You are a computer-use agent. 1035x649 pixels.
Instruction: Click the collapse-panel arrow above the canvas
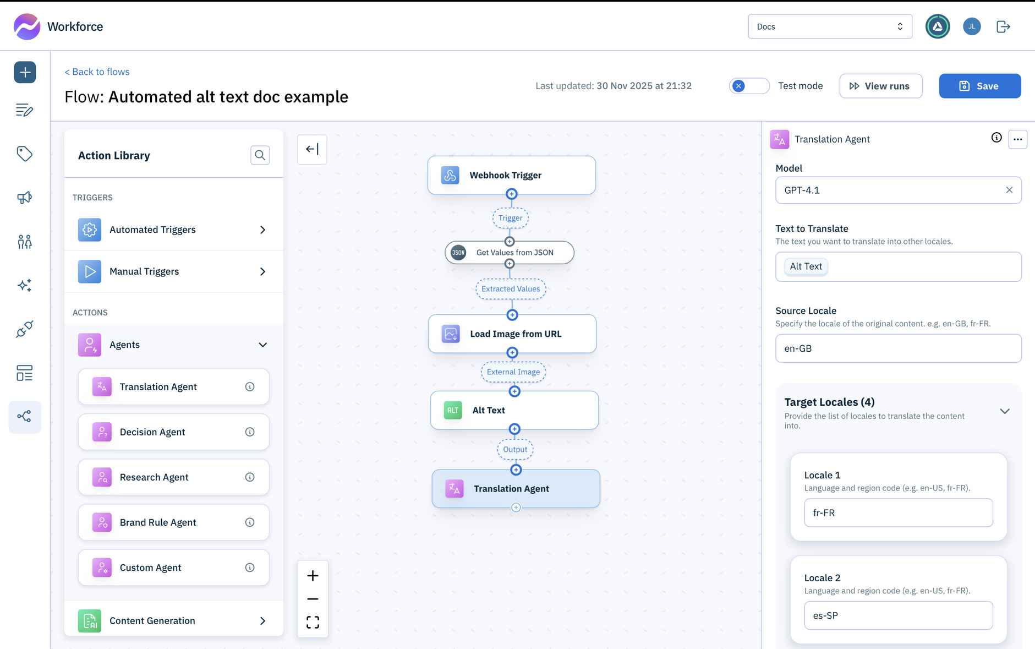tap(312, 149)
